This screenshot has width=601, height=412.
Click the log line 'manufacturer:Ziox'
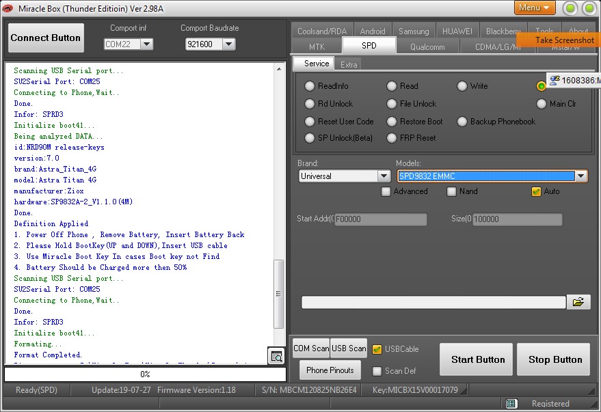pos(49,191)
